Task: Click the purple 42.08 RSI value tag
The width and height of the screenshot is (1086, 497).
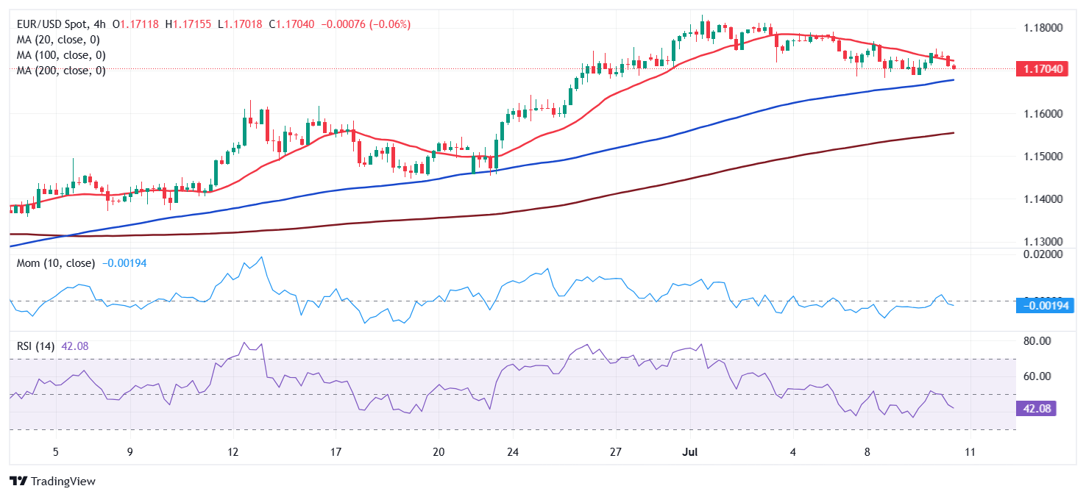Action: pyautogui.click(x=1036, y=409)
